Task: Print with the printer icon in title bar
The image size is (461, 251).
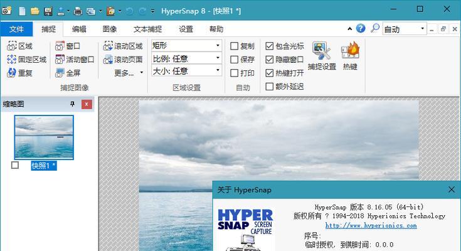Action: click(78, 11)
